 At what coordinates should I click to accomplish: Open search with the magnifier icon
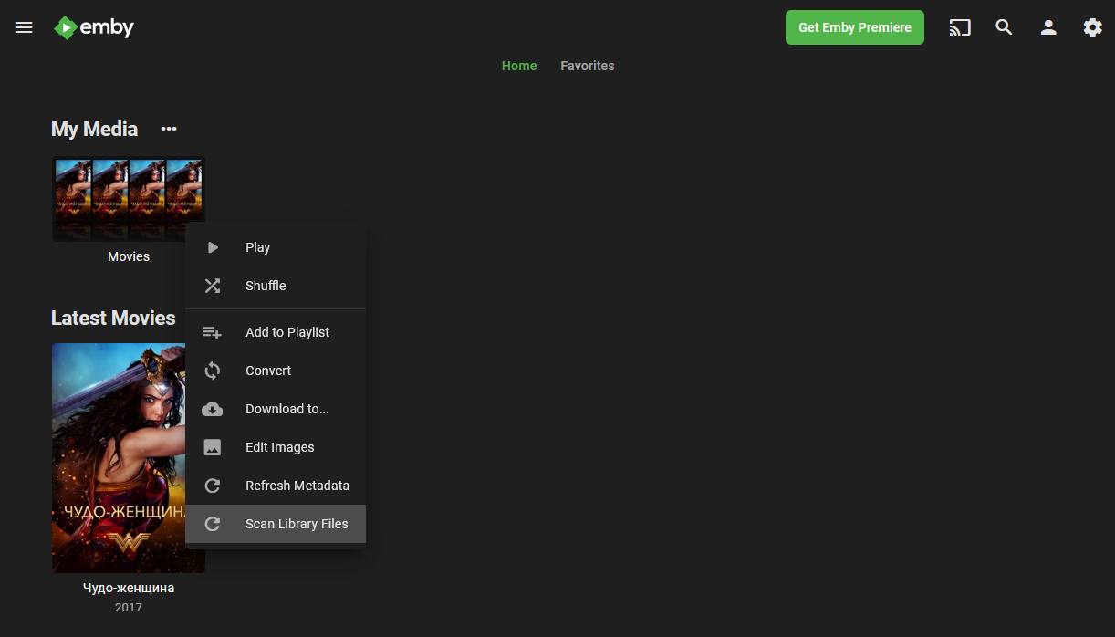click(1004, 27)
